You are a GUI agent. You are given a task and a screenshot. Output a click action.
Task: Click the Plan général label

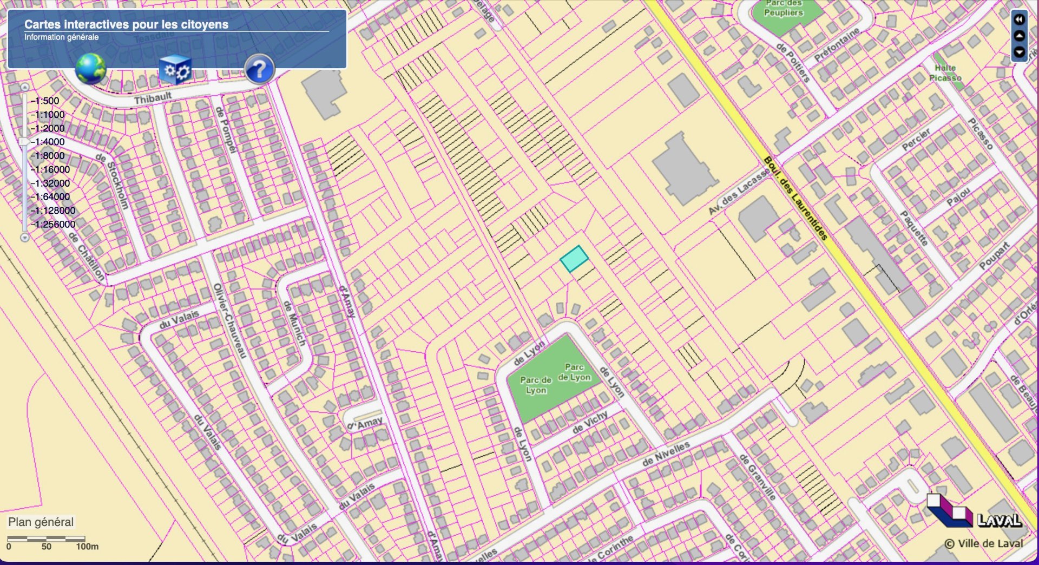click(41, 522)
